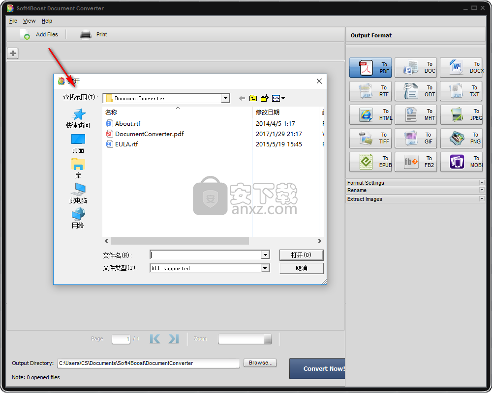Go to the last page
This screenshot has width=492, height=393.
click(x=174, y=339)
